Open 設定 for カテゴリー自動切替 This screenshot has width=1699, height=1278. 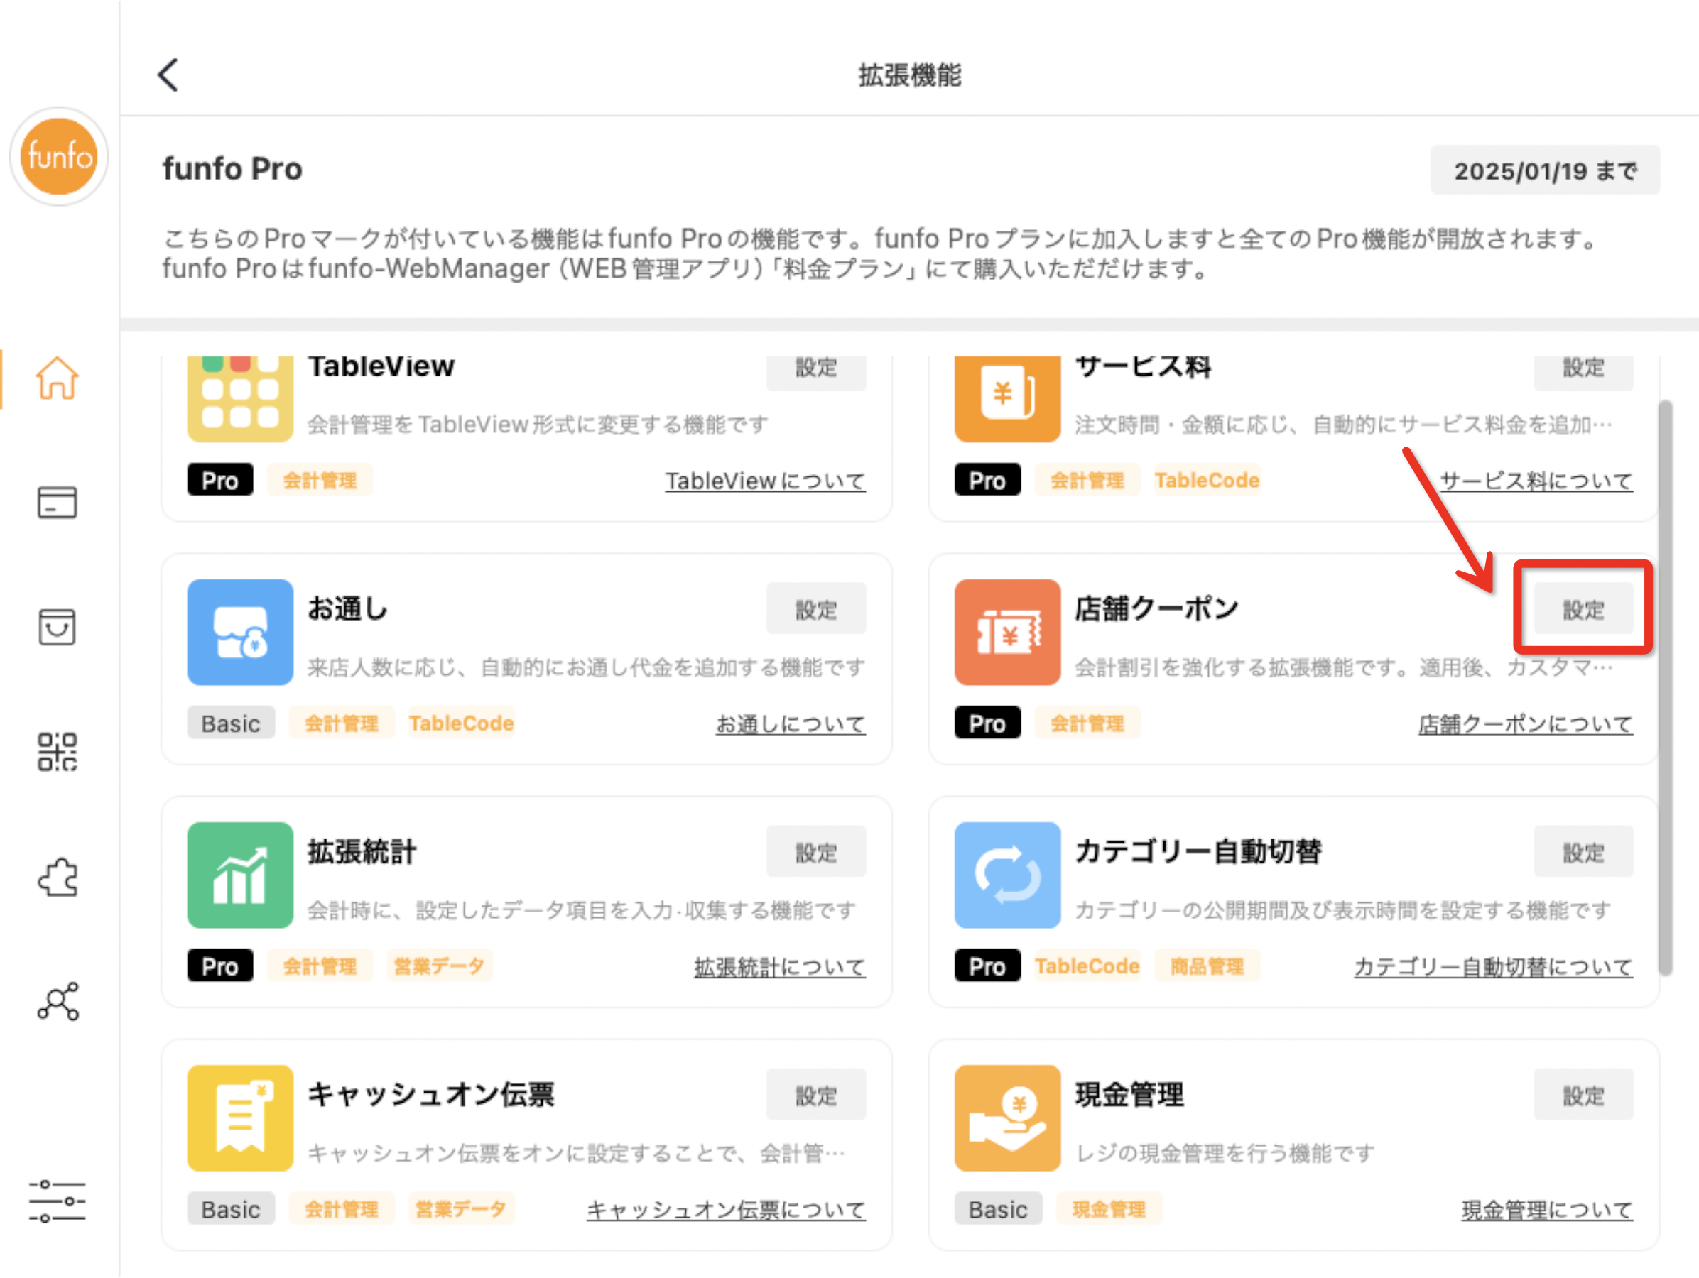tap(1583, 852)
